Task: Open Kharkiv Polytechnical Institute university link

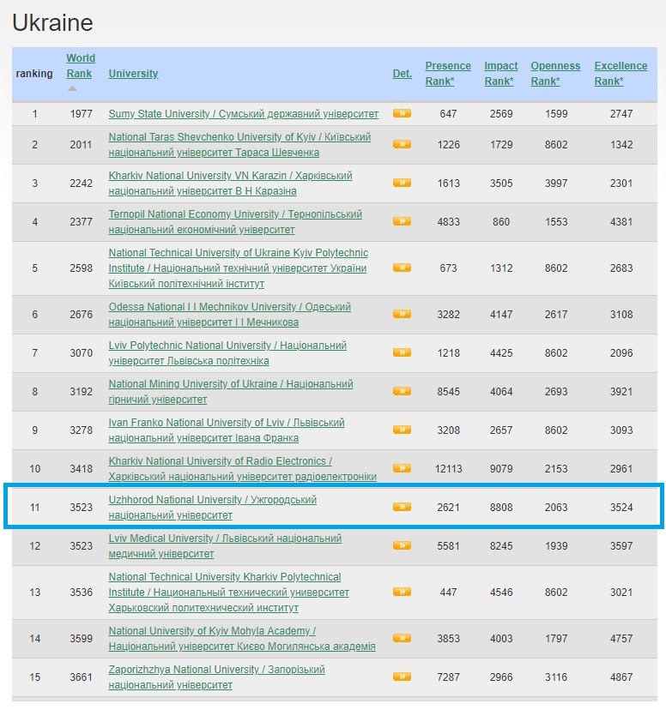Action: (x=229, y=592)
